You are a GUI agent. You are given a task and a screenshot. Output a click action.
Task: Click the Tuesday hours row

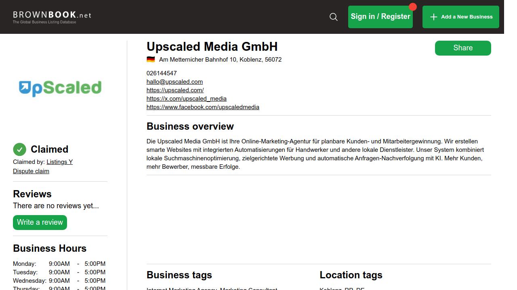click(59, 272)
